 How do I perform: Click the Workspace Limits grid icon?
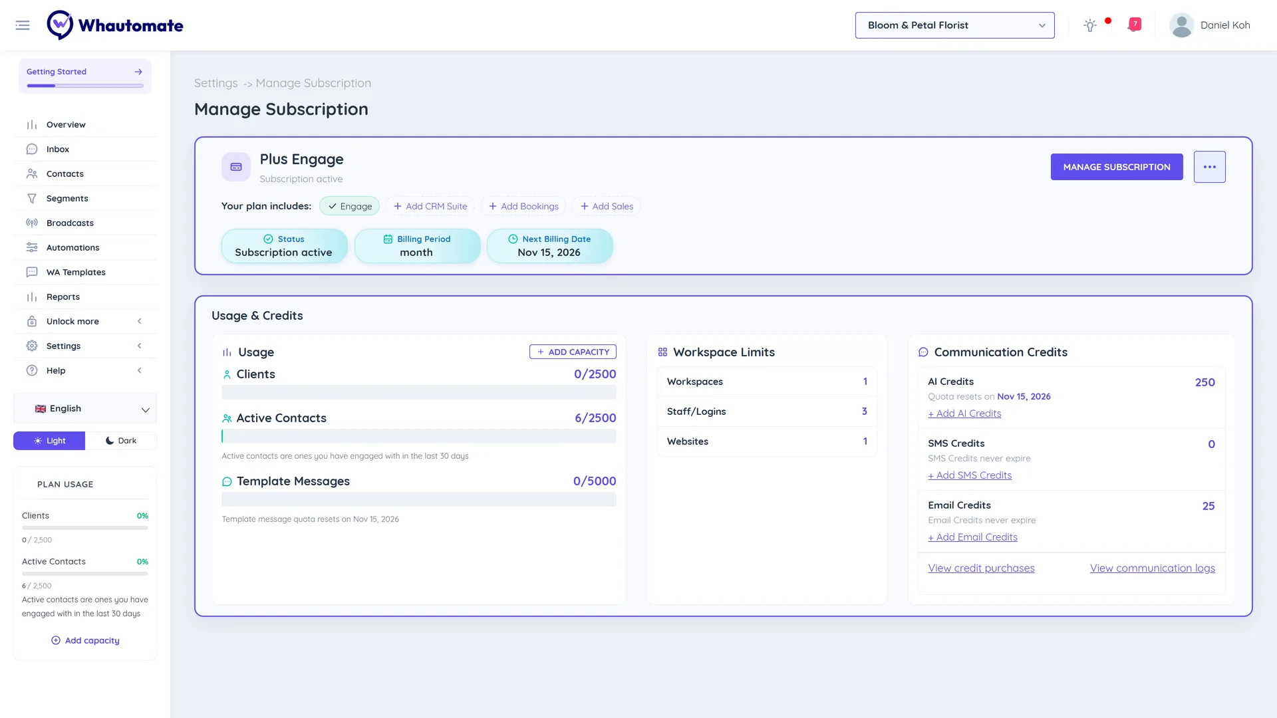[x=662, y=352]
